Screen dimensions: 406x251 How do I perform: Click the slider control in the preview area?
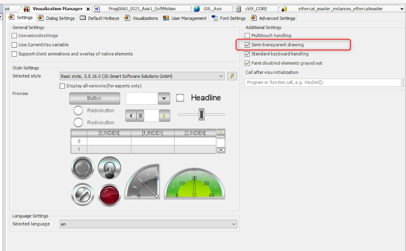[202, 115]
